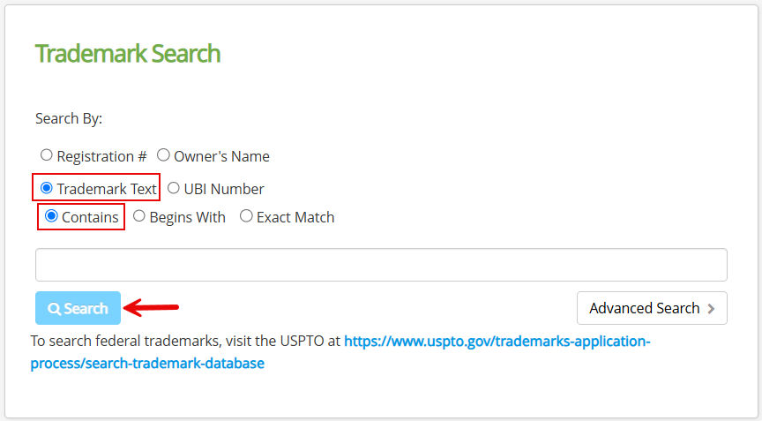Click the "UBI Number" label text
This screenshot has width=762, height=421.
[224, 189]
